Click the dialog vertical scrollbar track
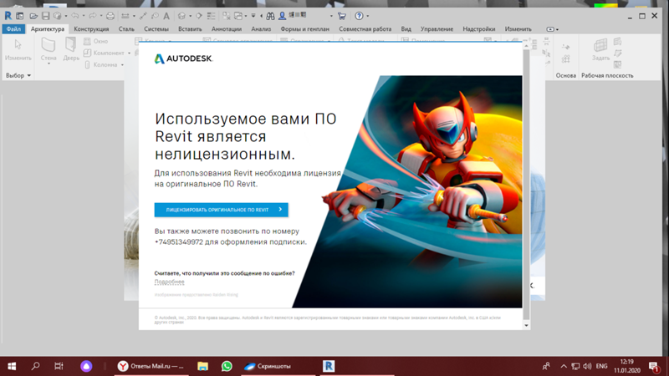Screen dimensions: 669x376 526,185
